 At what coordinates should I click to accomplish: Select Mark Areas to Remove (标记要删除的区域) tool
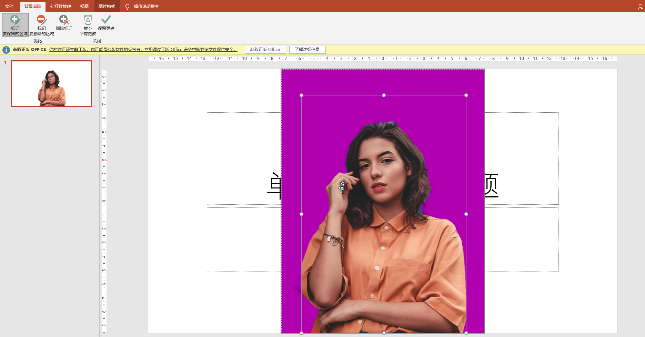(42, 25)
